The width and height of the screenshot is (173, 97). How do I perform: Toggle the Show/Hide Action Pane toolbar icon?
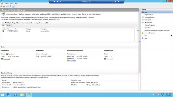tap(13, 6)
